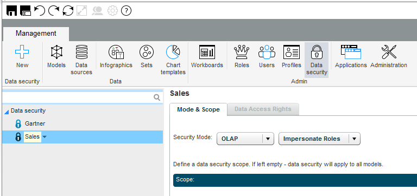
Task: Open Chart templates
Action: pyautogui.click(x=173, y=60)
